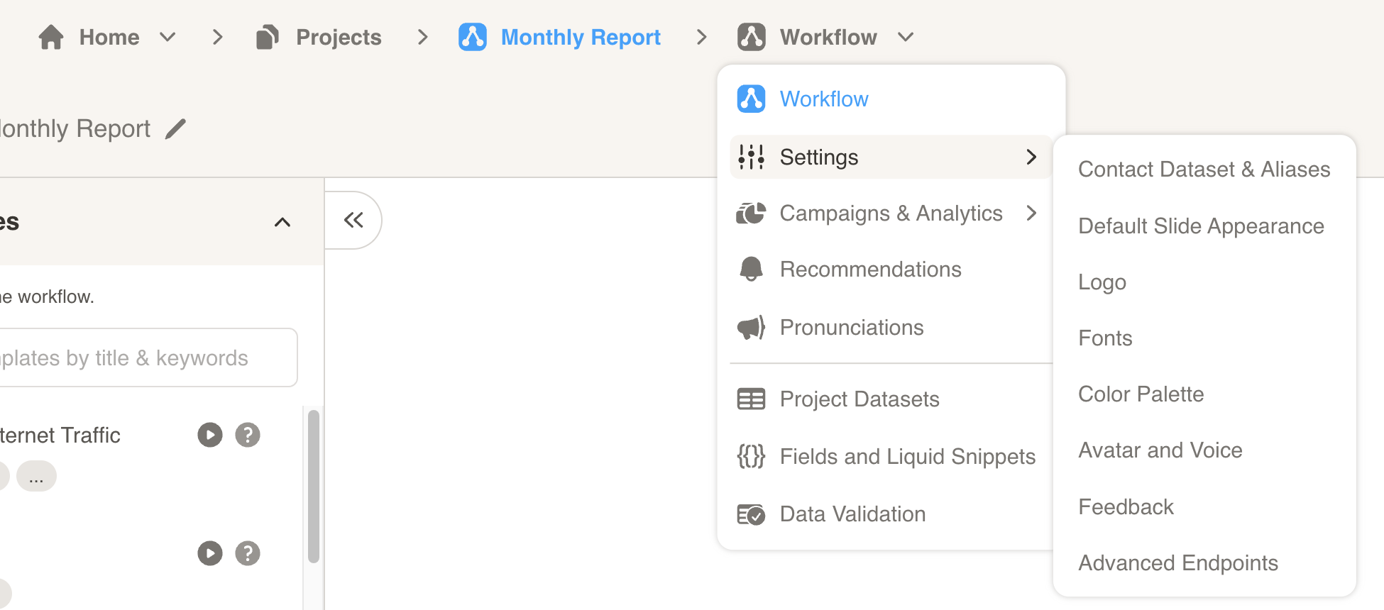Click the Project Datasets table icon
Viewport: 1384px width, 610px height.
751,399
